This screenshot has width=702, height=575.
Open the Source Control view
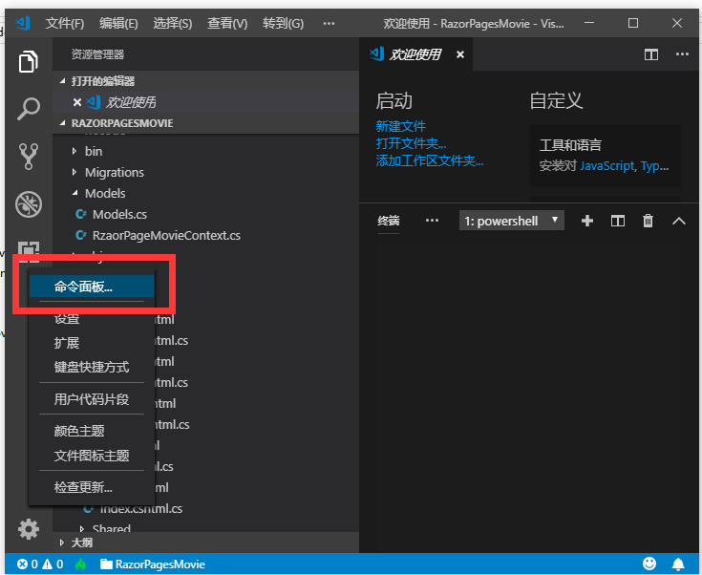(x=29, y=157)
